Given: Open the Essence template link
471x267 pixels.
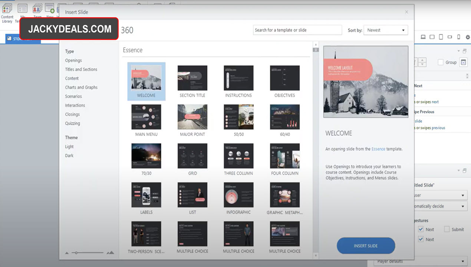Looking at the screenshot, I should tap(378, 149).
